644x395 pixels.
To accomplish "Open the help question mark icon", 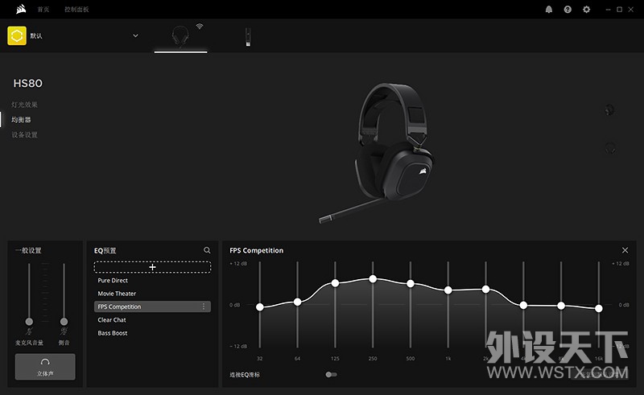I will coord(568,10).
